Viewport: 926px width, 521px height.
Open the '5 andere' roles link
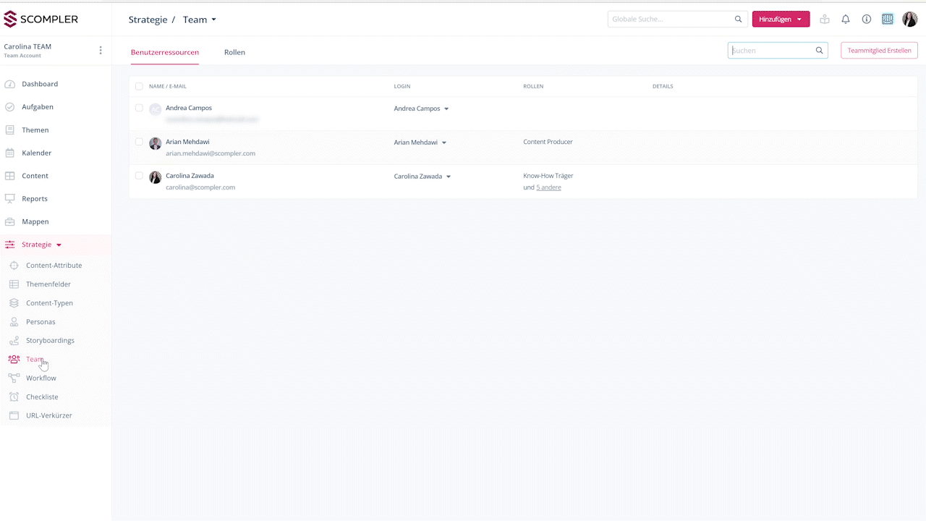pos(548,187)
